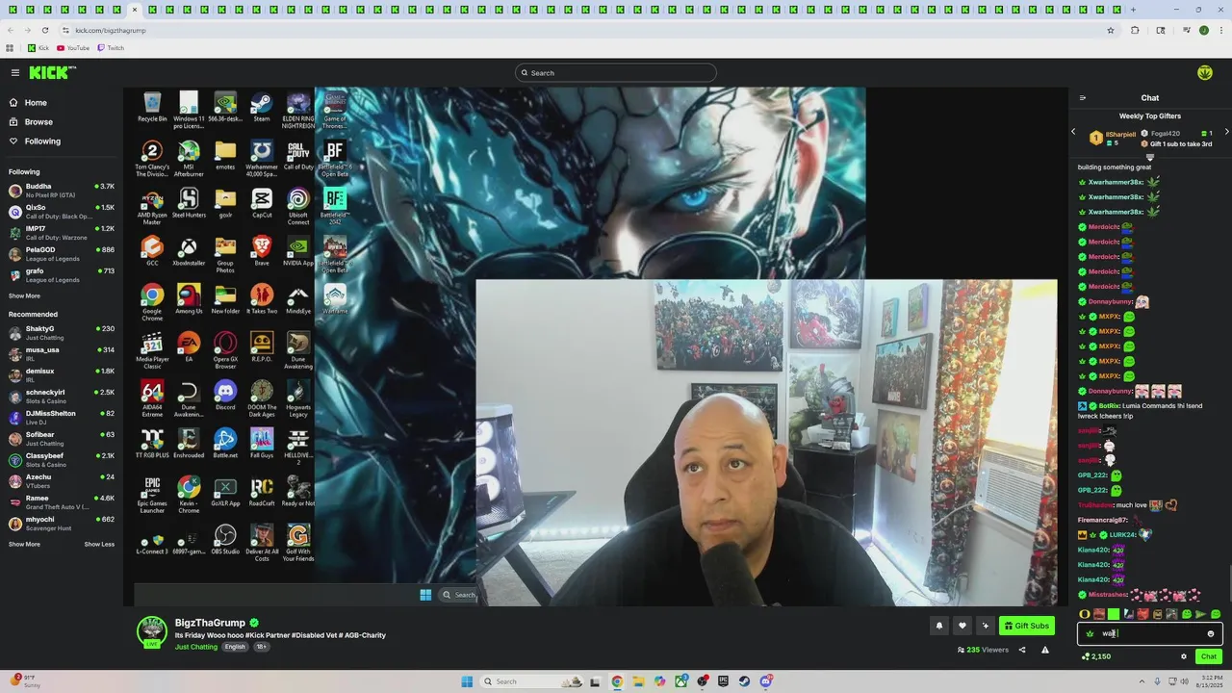Open PelaGOD channel in Following list
Image resolution: width=1232 pixels, height=693 pixels.
pos(62,254)
